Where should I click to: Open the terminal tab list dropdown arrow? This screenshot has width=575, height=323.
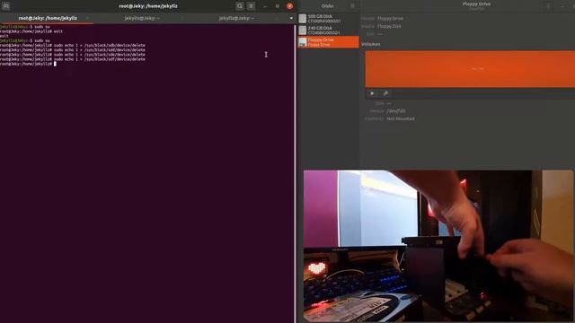point(291,18)
